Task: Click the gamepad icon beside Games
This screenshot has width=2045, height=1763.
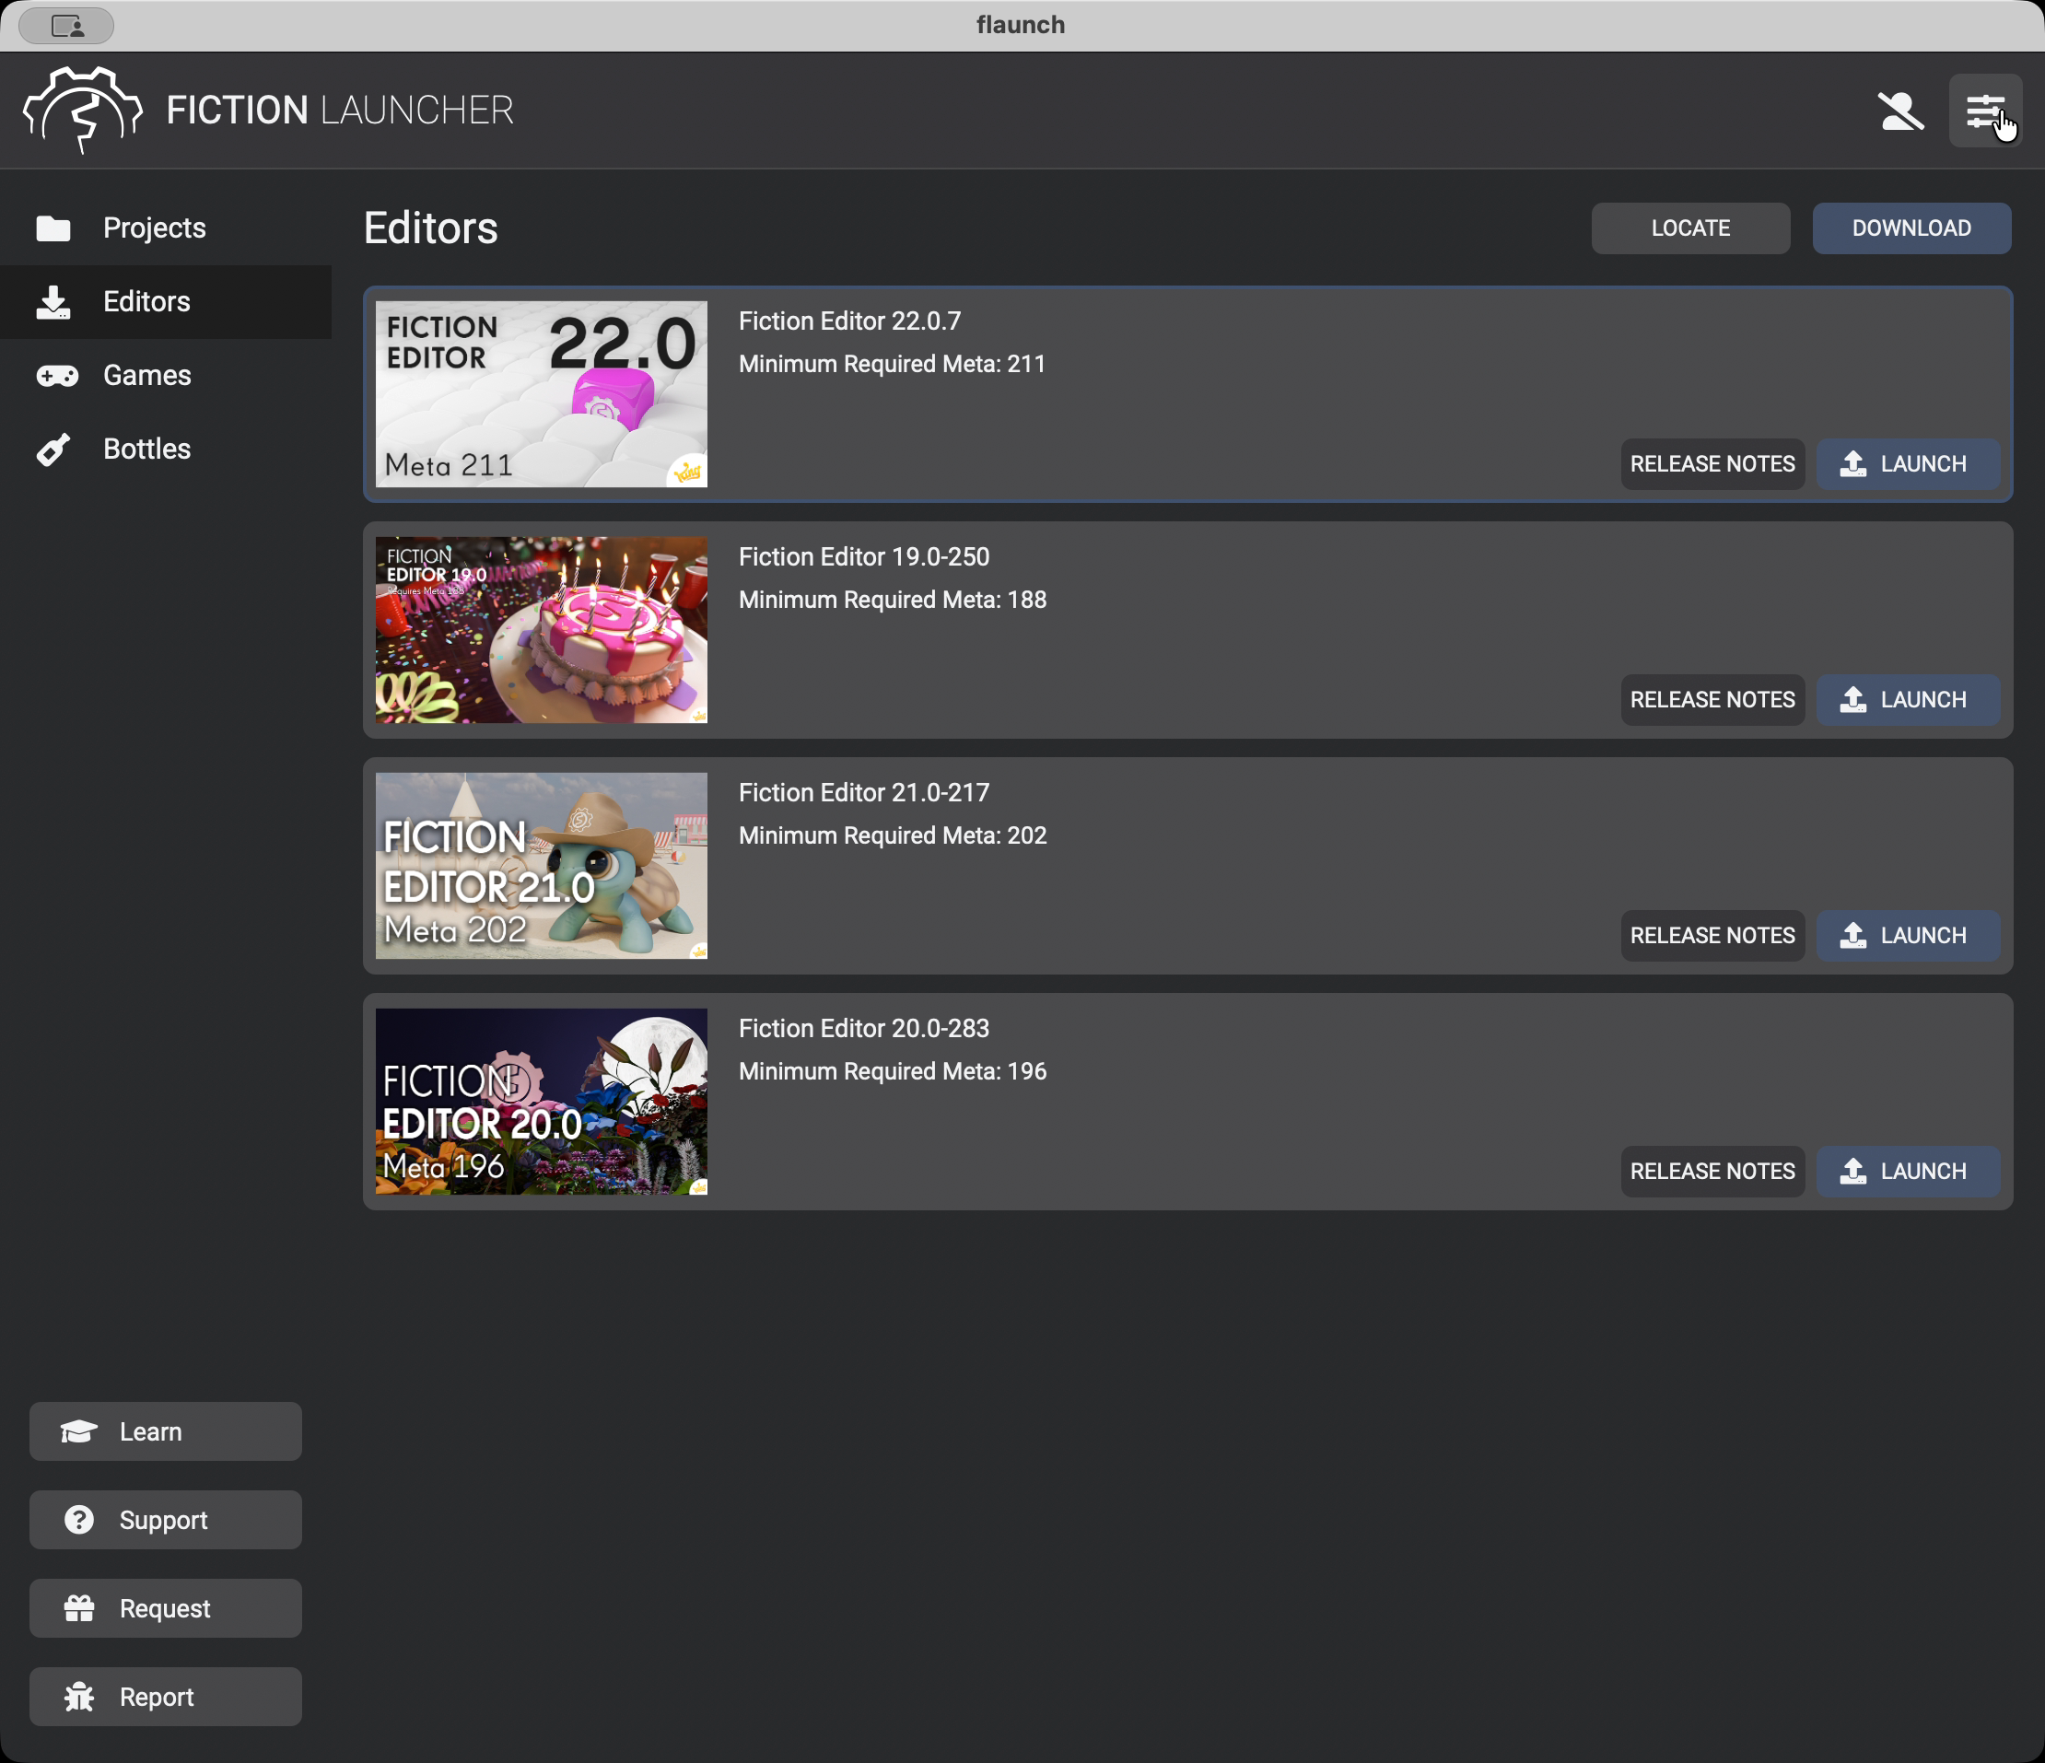Action: click(x=57, y=375)
